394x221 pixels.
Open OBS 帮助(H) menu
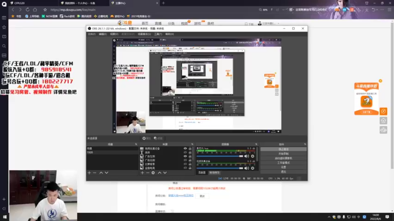tap(169, 34)
